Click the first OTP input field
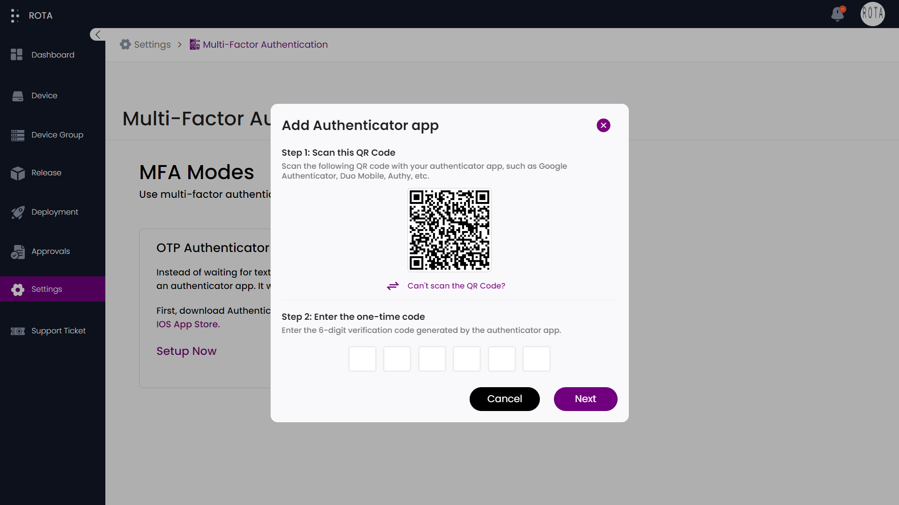 362,359
